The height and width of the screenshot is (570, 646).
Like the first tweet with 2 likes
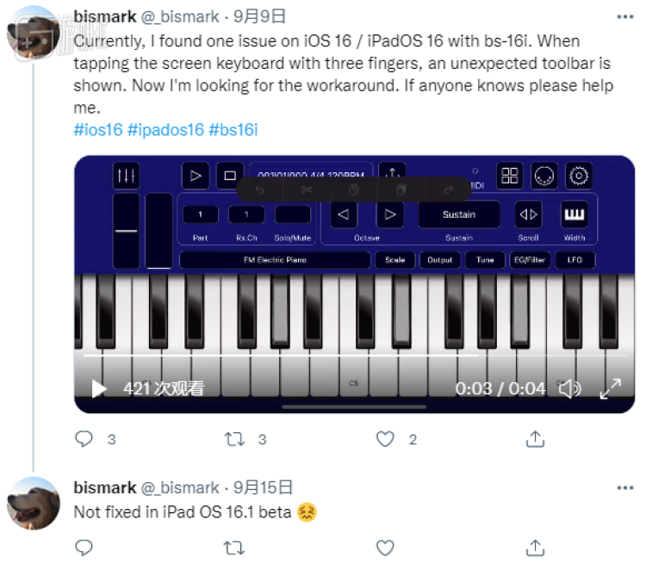(385, 439)
